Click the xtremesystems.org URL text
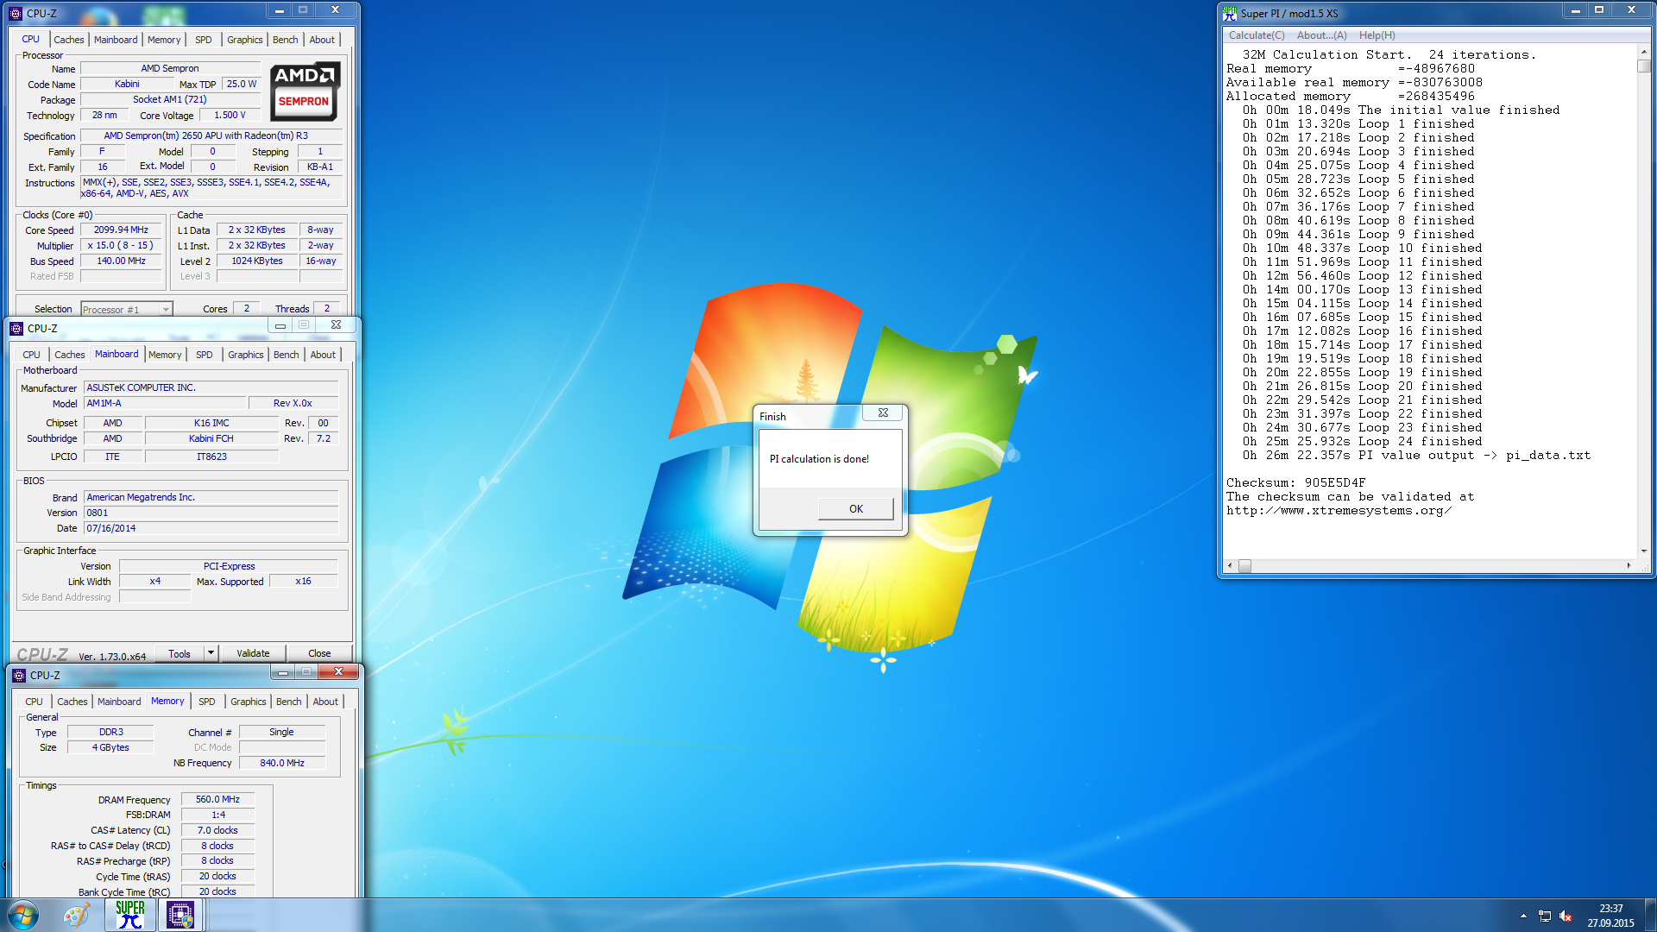1657x932 pixels. pyautogui.click(x=1339, y=510)
